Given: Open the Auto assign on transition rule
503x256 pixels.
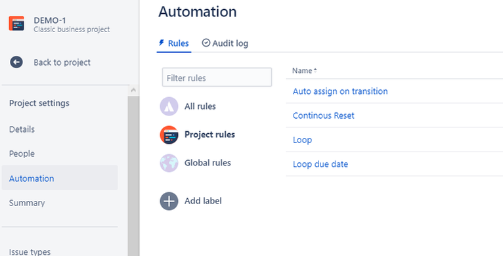Looking at the screenshot, I should pos(340,91).
